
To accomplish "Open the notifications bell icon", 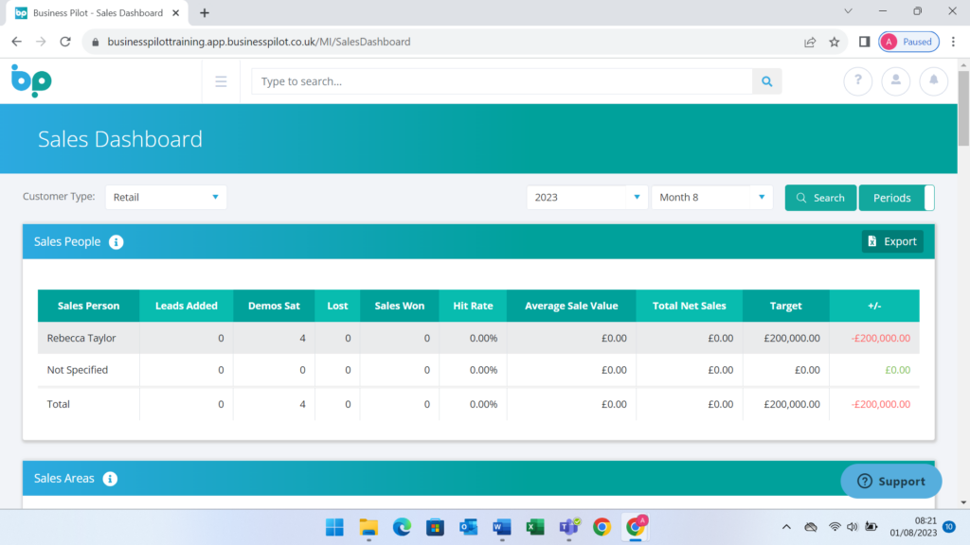I will pyautogui.click(x=933, y=81).
